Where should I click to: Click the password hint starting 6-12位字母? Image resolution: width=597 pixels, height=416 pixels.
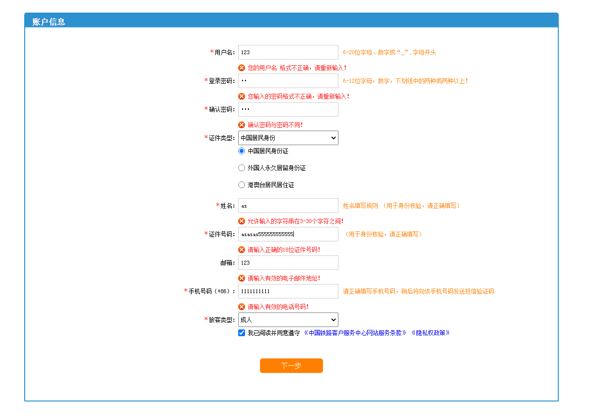[x=406, y=81]
